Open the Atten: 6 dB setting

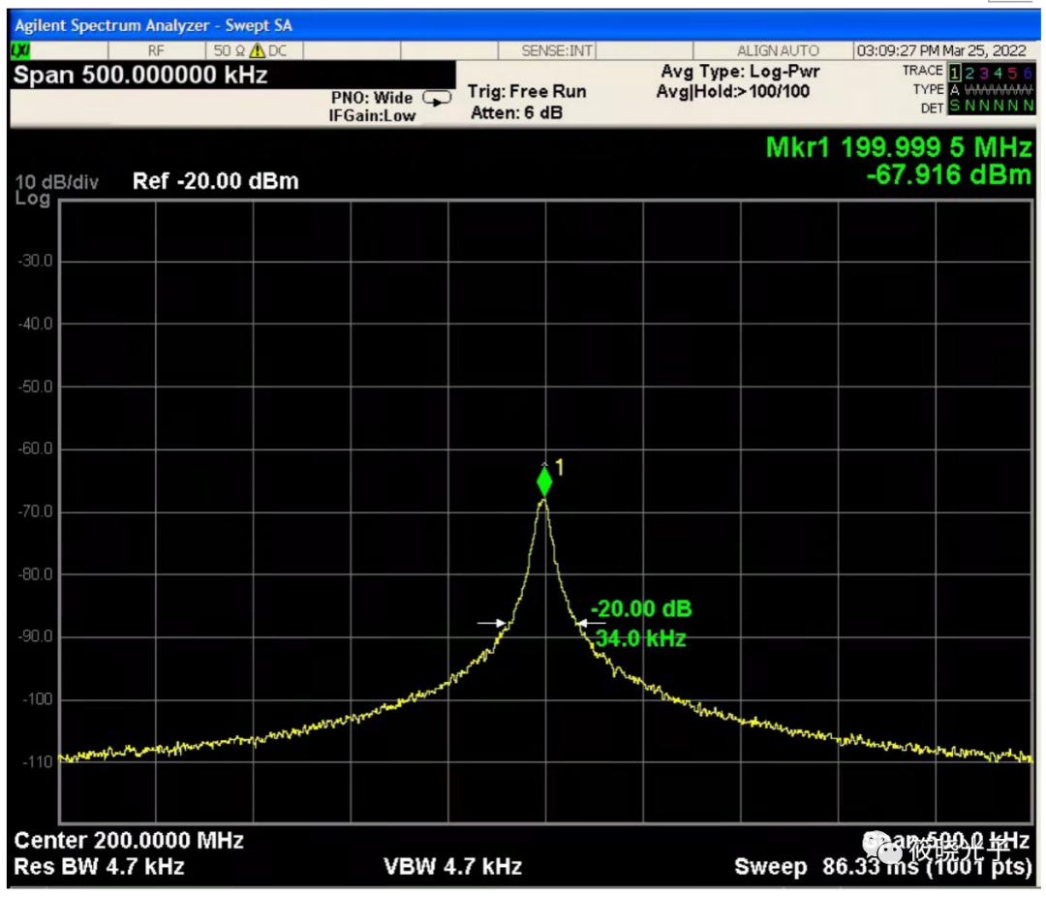[x=516, y=113]
